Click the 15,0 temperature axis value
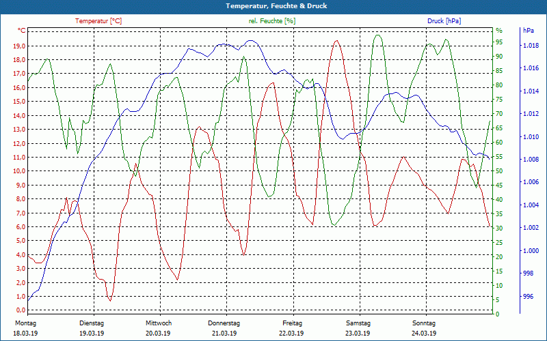 click(19, 102)
